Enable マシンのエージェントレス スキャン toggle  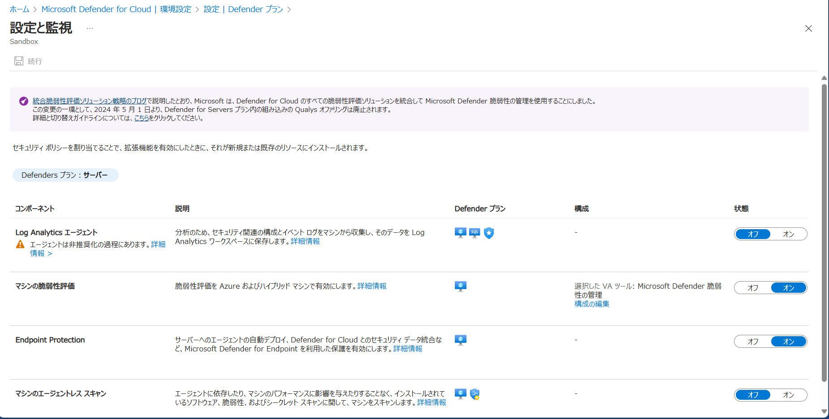click(788, 395)
